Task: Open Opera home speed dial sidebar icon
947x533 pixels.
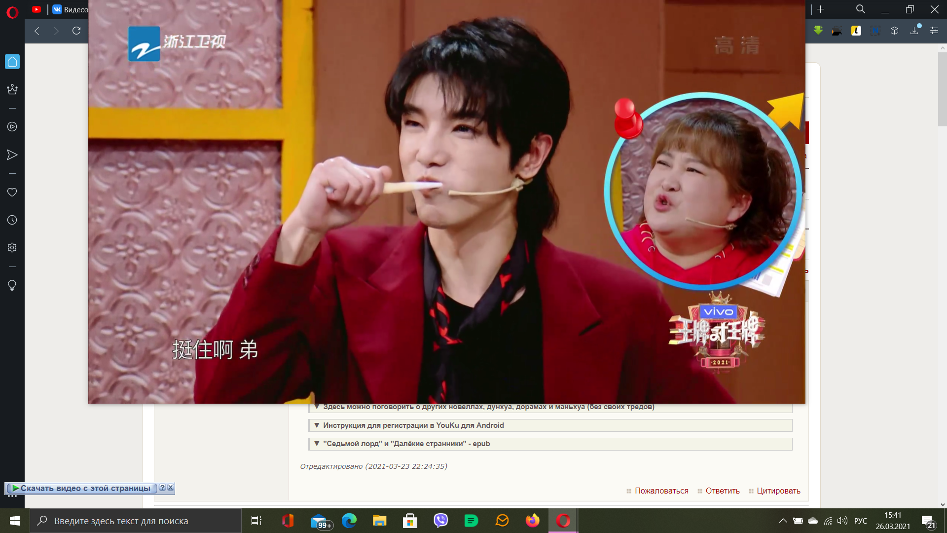Action: point(12,62)
